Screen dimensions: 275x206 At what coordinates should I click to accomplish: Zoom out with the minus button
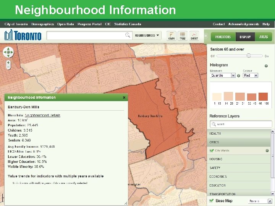(8, 67)
